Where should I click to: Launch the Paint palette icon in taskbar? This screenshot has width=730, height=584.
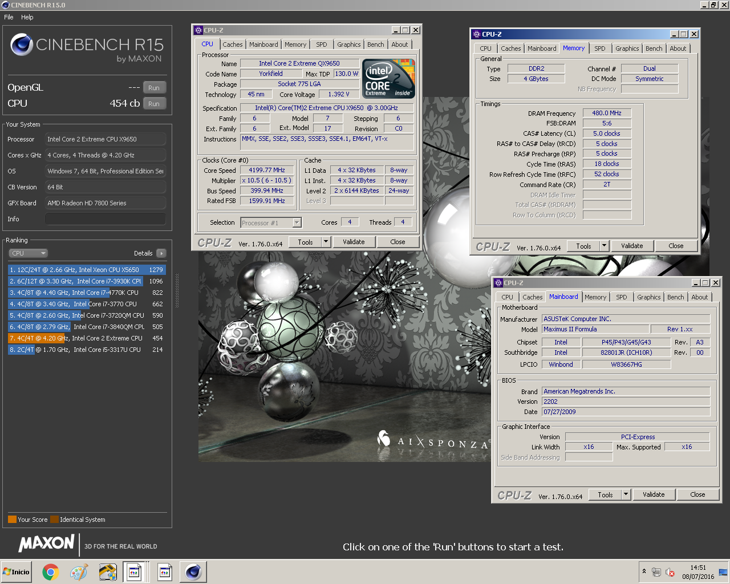pos(79,572)
